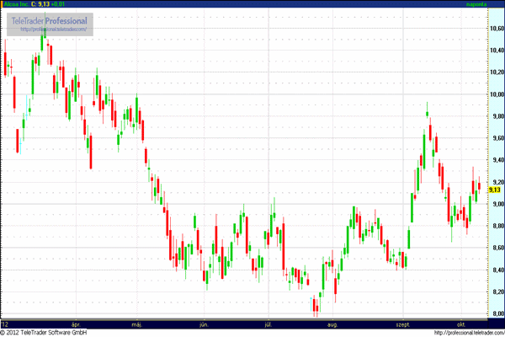Viewport: 505px width, 337px height.
Task: Select the 'máj.' month on time axis
Action: (x=138, y=324)
